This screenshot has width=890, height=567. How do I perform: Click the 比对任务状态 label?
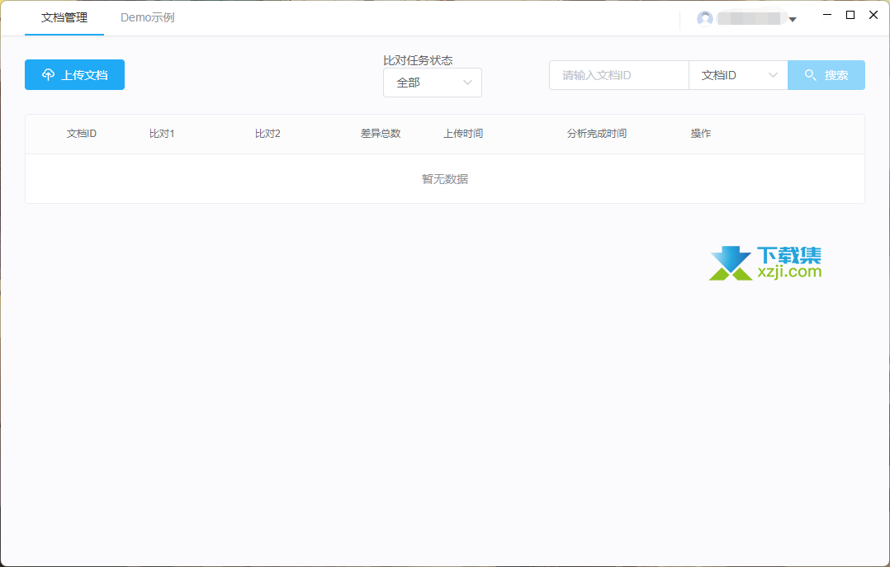(x=418, y=60)
